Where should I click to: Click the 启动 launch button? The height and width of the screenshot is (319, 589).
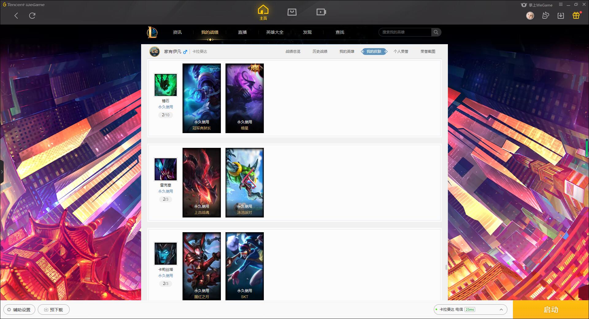pyautogui.click(x=551, y=309)
